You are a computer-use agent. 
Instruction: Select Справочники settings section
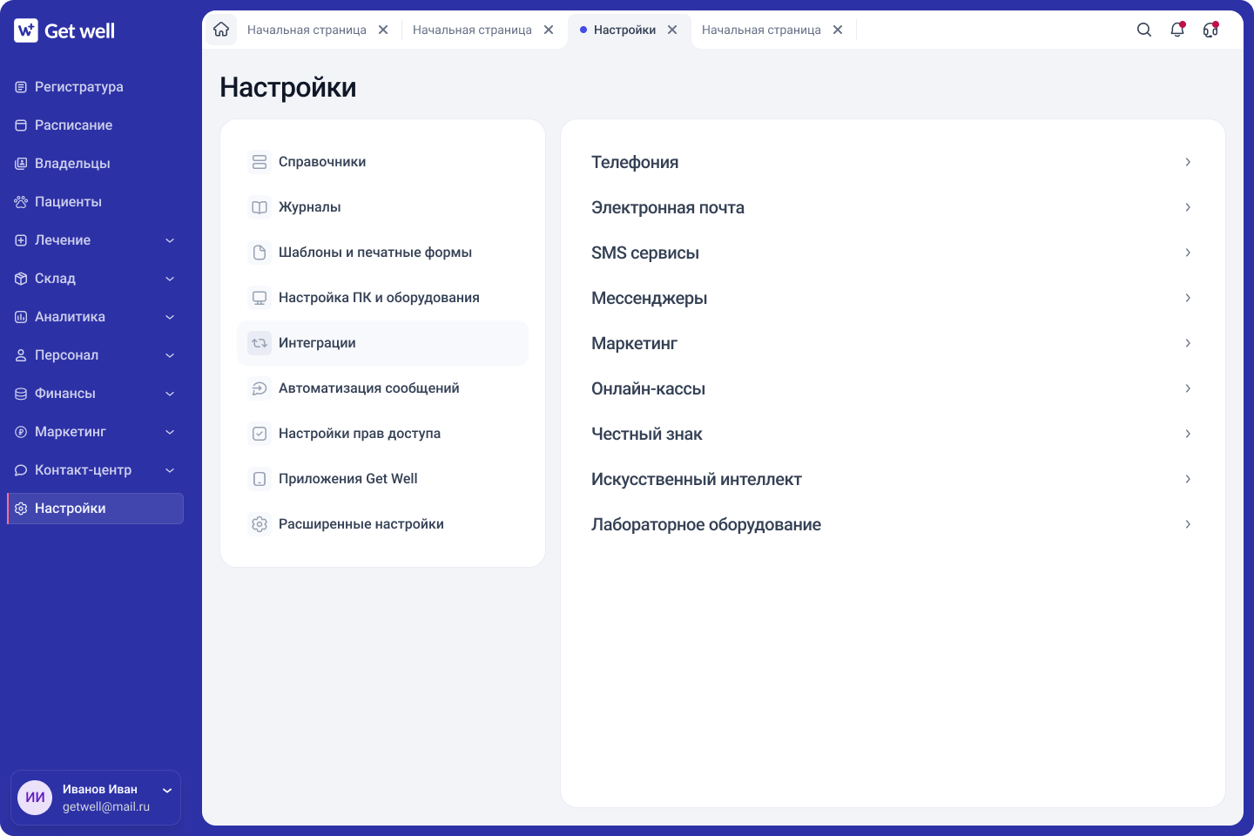[x=382, y=162]
